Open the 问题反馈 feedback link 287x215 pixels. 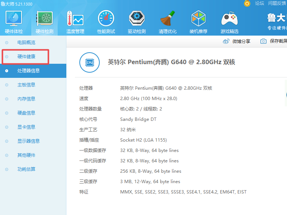point(277,3)
